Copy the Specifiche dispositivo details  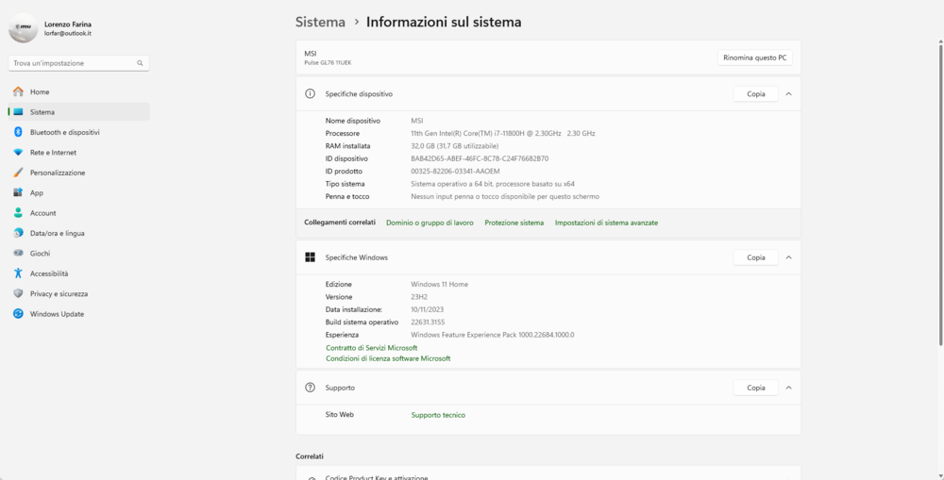tap(755, 94)
